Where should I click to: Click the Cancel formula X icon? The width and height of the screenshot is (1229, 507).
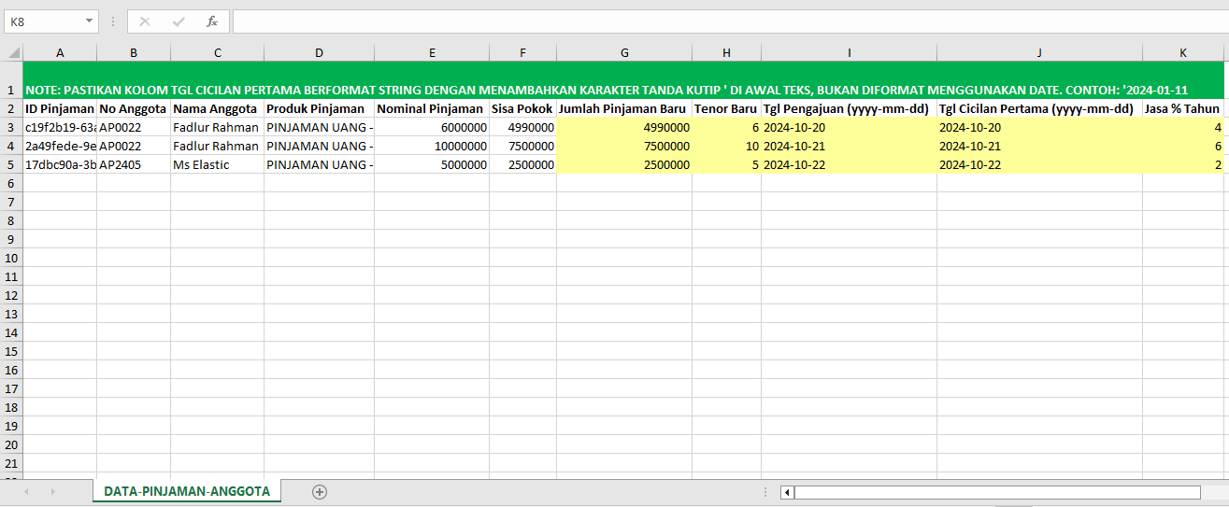(145, 21)
